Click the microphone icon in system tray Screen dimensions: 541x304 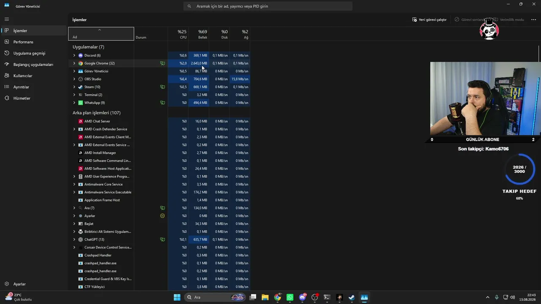click(x=497, y=297)
